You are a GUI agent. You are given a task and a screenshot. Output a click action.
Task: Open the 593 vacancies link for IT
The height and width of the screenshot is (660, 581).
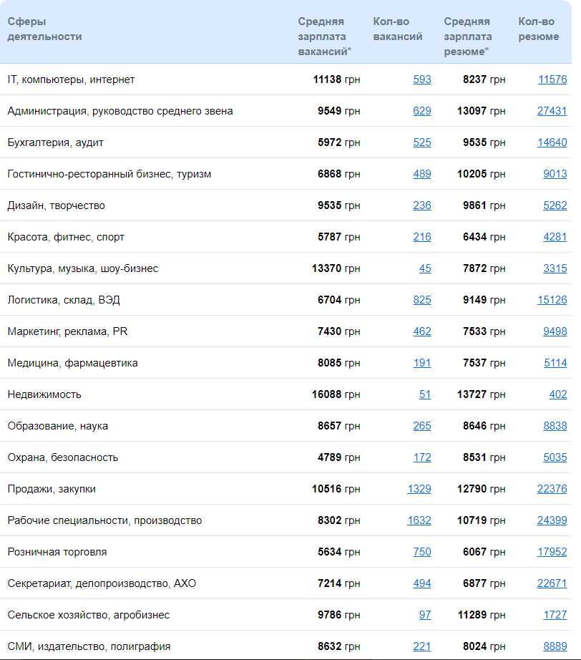click(x=422, y=79)
